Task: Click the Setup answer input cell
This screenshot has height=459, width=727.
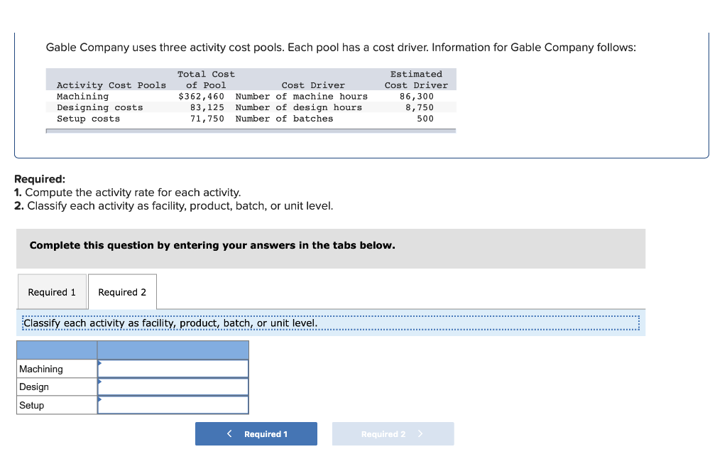Action: (174, 405)
